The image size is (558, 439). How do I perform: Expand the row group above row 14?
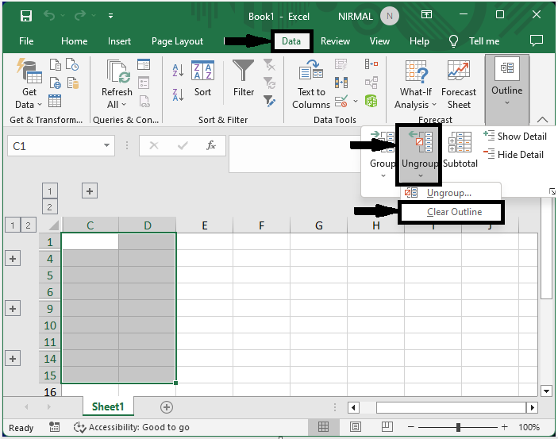point(13,359)
